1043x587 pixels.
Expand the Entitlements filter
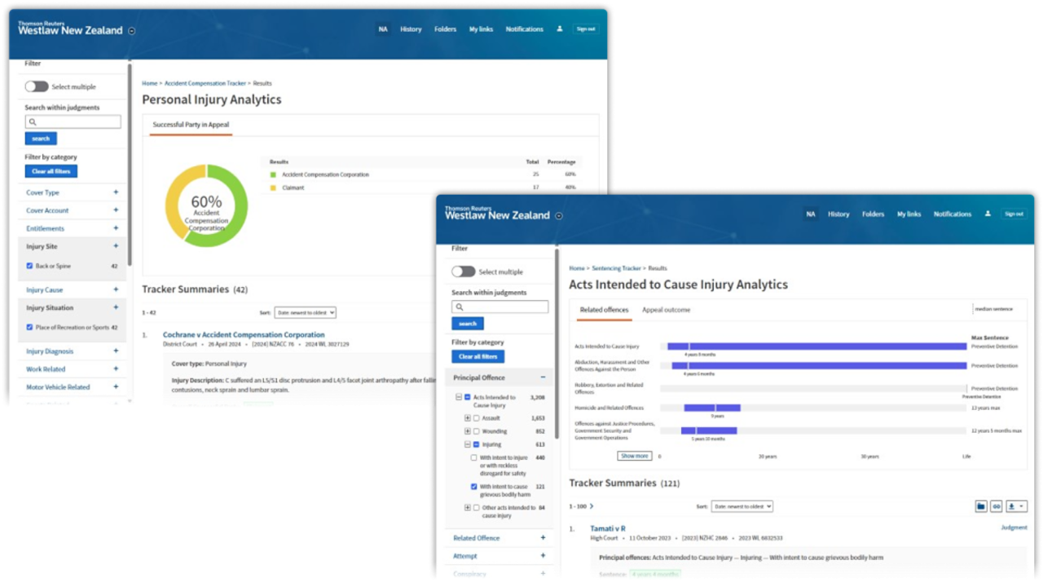[116, 228]
